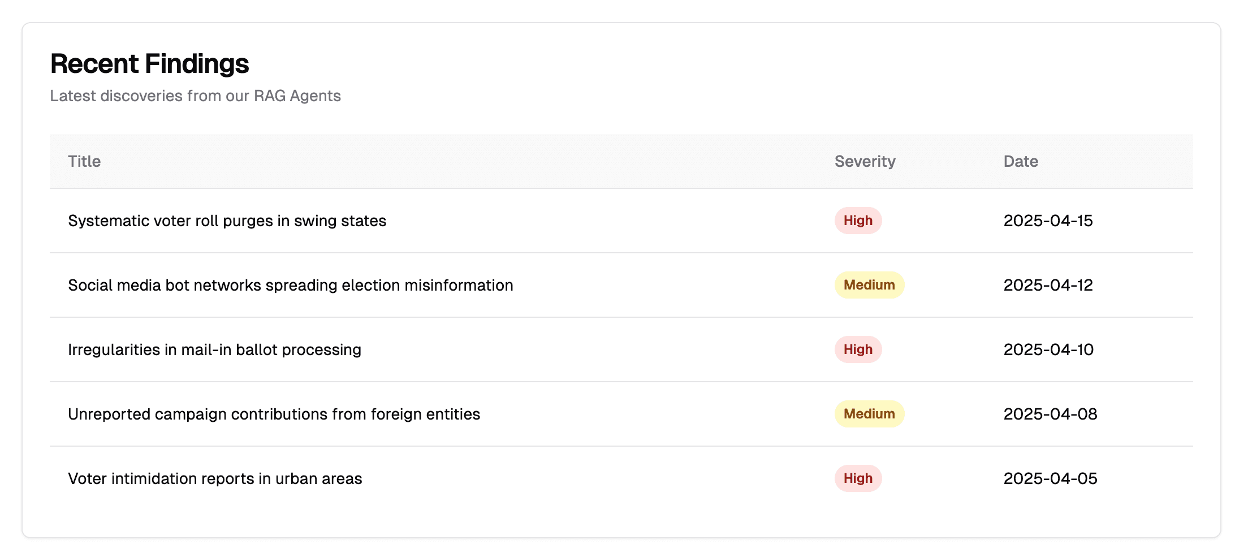Click the Medium badge for bot networks
The height and width of the screenshot is (553, 1235).
(x=869, y=286)
